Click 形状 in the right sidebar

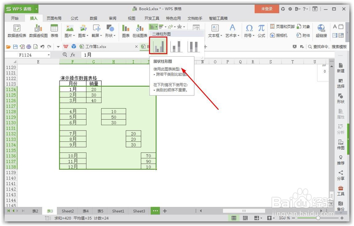pyautogui.click(x=341, y=99)
